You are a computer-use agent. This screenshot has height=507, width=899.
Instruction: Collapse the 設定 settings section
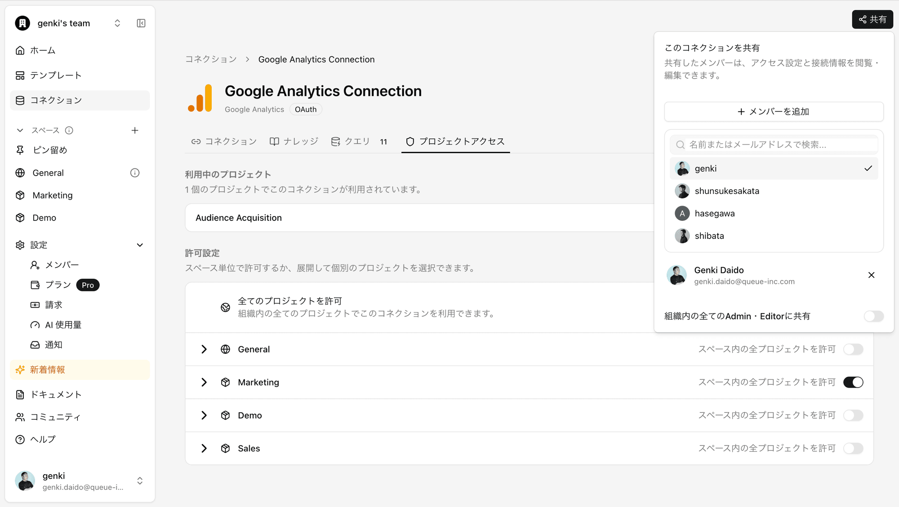click(140, 245)
